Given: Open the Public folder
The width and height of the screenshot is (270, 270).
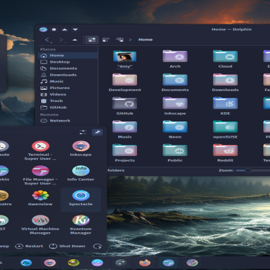Looking at the screenshot, I should point(175,153).
